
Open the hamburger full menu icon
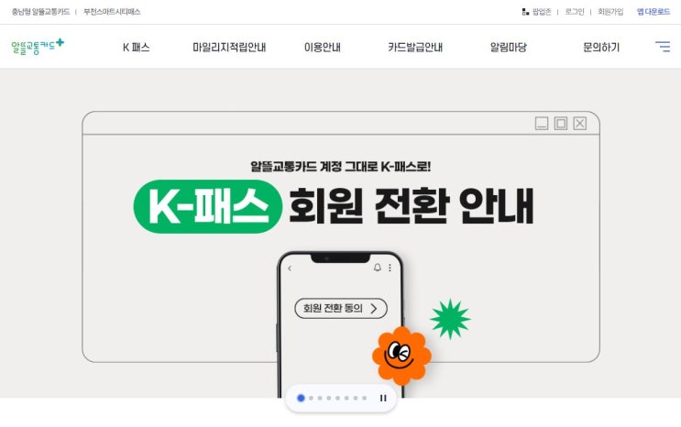coord(663,47)
